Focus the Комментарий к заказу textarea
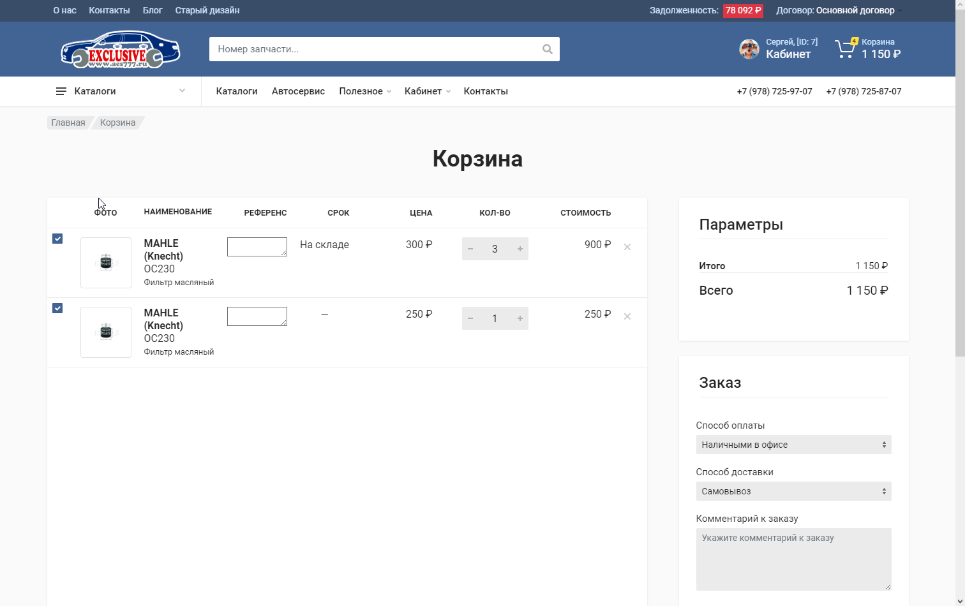The image size is (965, 606). [x=793, y=559]
